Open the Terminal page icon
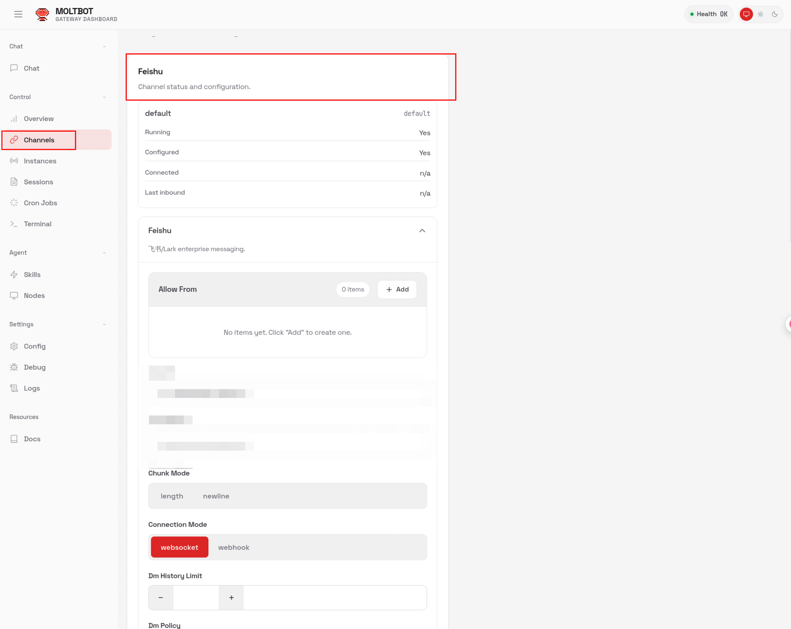Viewport: 791px width, 629px height. (14, 224)
